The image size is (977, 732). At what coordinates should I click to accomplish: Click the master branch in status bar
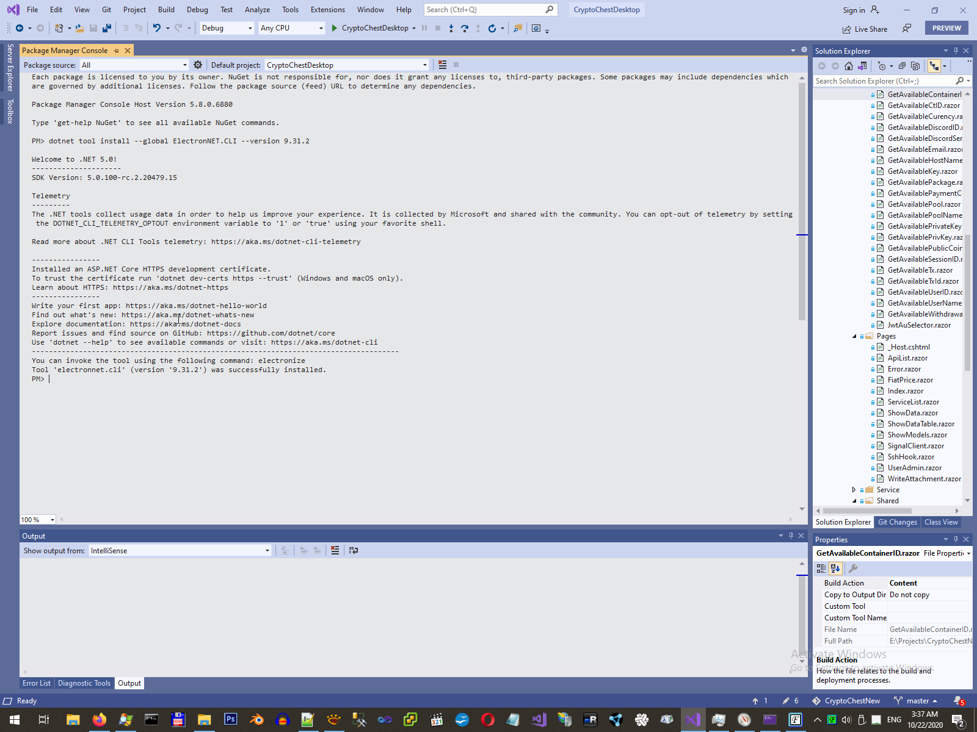pyautogui.click(x=916, y=701)
